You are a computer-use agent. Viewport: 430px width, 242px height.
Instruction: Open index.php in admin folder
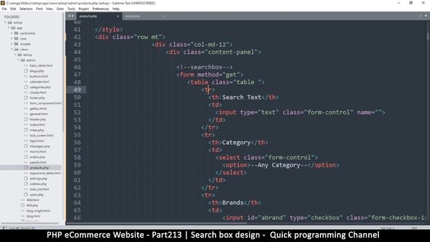click(37, 130)
